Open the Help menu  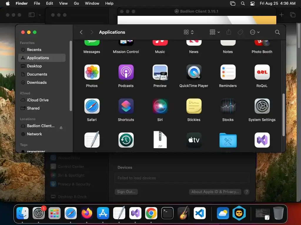pyautogui.click(x=109, y=4)
